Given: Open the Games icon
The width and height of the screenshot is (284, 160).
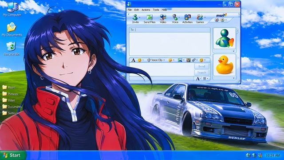Looking at the screenshot, I should pos(200,17).
